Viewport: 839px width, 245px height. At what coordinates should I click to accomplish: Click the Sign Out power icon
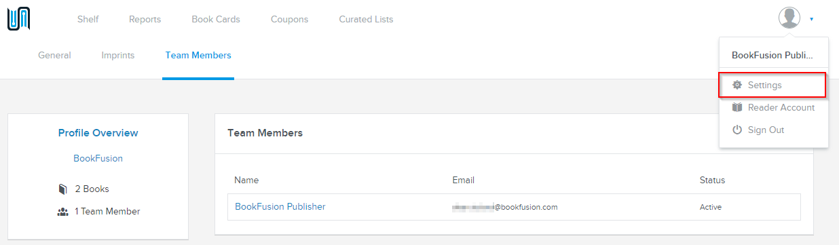737,130
